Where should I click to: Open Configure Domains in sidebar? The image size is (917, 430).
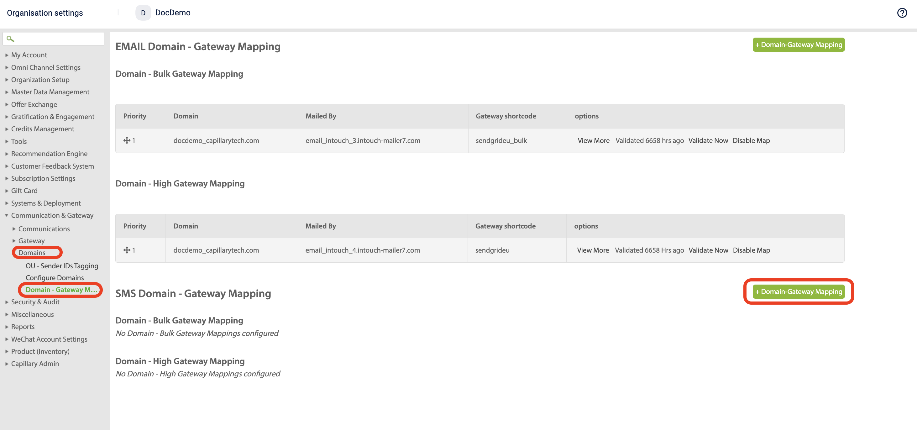coord(55,278)
